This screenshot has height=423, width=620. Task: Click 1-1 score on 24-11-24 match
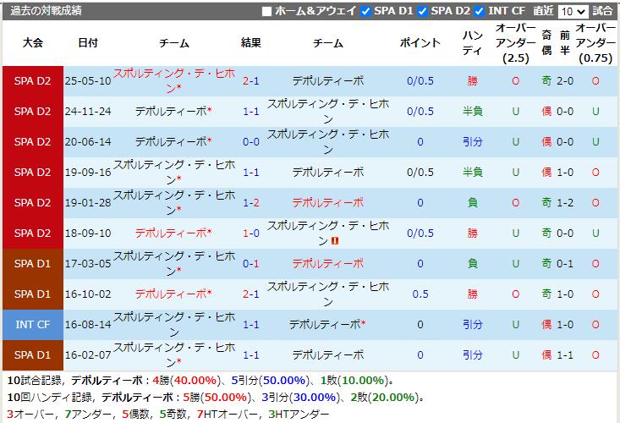coord(251,112)
